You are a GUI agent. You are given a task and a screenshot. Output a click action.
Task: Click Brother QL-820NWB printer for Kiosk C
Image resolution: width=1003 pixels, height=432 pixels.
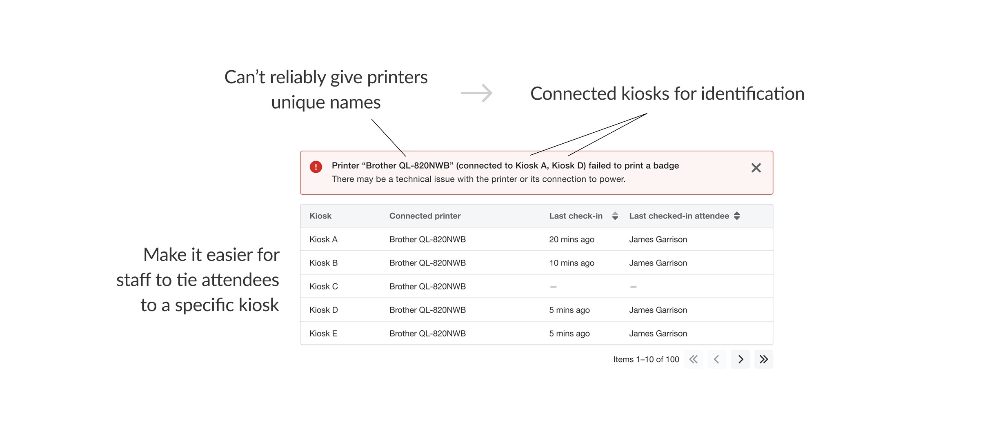coord(427,286)
